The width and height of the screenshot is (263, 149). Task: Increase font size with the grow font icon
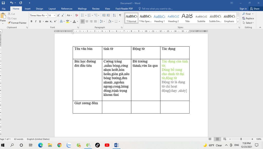58,15
